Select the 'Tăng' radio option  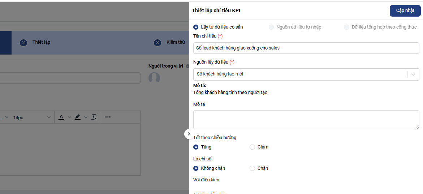196,147
